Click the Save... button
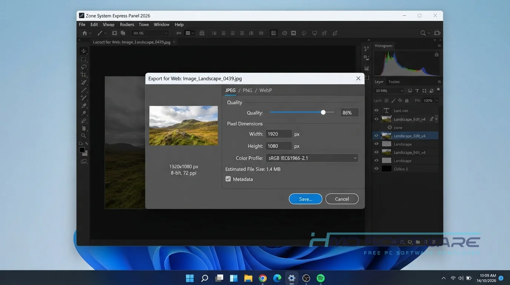 [x=305, y=199]
